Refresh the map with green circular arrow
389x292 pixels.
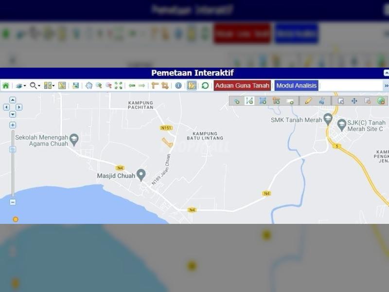coord(205,86)
